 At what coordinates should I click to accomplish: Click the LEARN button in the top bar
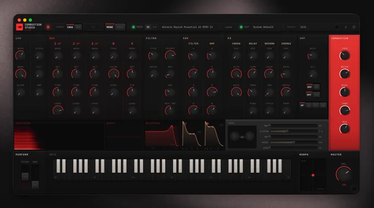click(x=228, y=27)
